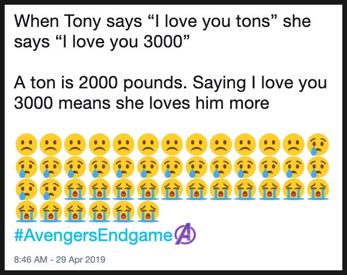The image size is (347, 275).
Task: Click the name "Tony" in the tweet
Action: tap(82, 22)
